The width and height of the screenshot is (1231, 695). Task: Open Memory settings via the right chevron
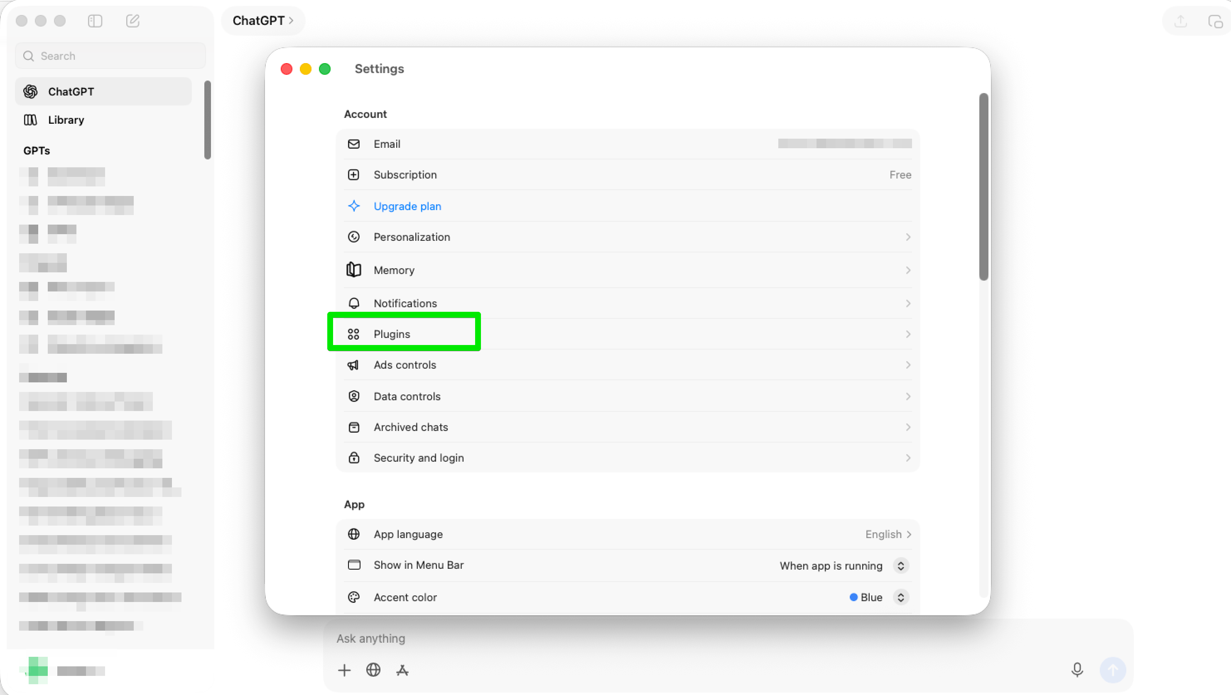908,270
